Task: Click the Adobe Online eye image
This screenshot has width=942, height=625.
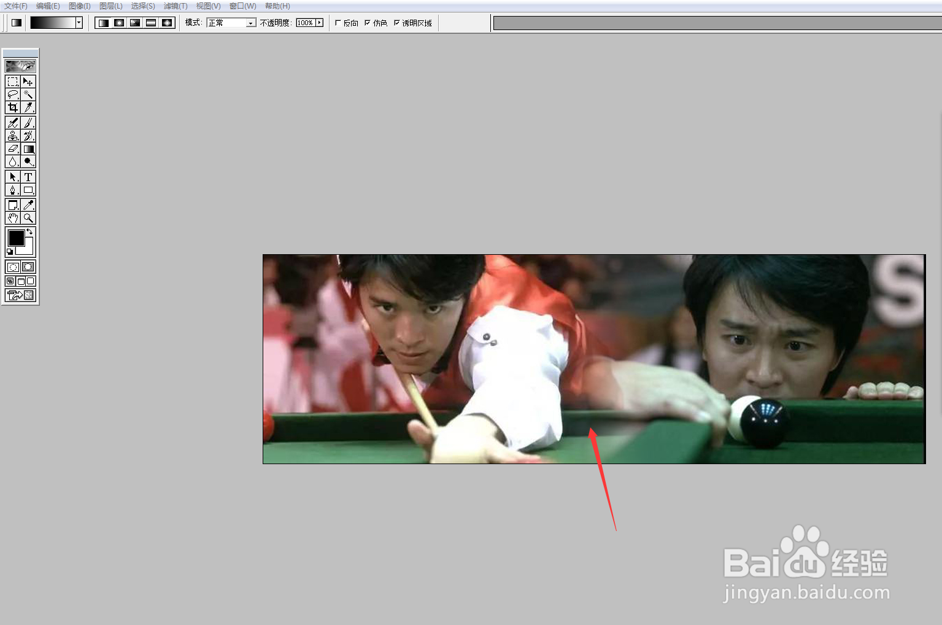Action: point(20,66)
